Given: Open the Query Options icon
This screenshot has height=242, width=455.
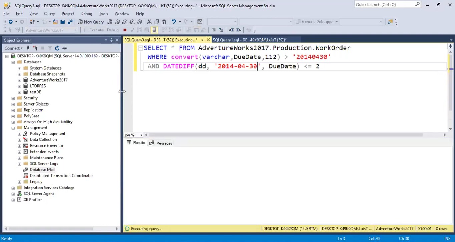Looking at the screenshot, I should (147, 30).
